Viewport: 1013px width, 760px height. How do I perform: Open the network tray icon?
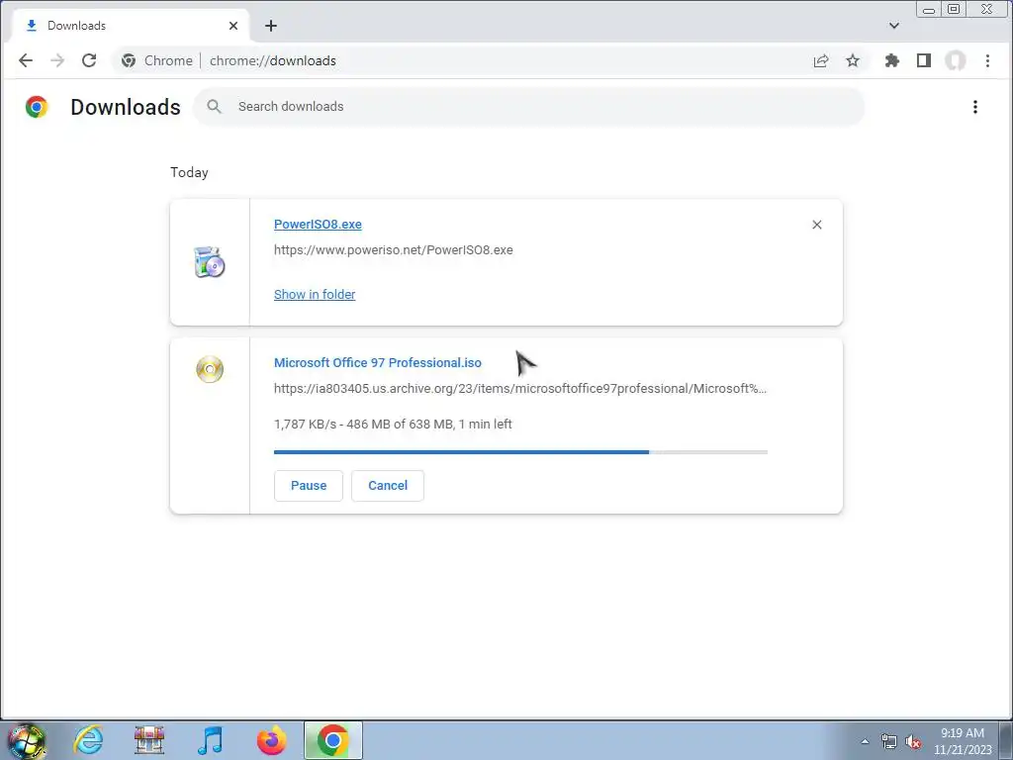[x=889, y=741]
